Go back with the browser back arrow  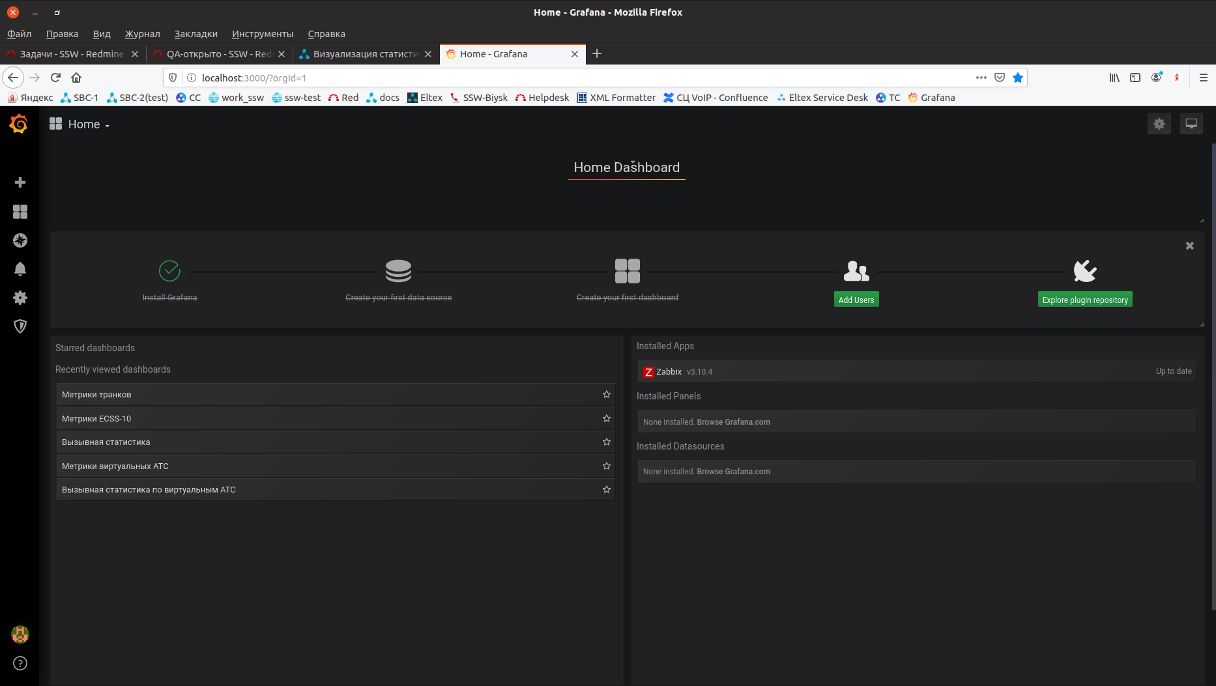[x=13, y=78]
